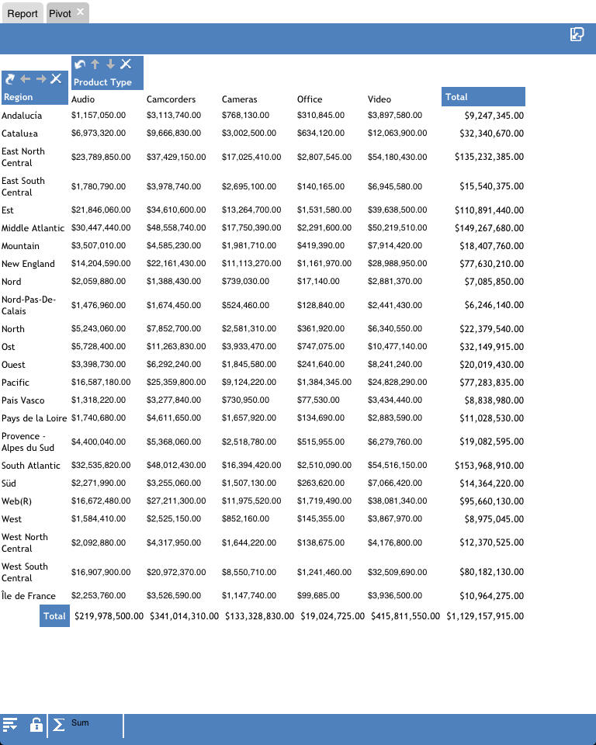Click Video column total $415,811,550.00
The image size is (596, 745).
pos(405,615)
